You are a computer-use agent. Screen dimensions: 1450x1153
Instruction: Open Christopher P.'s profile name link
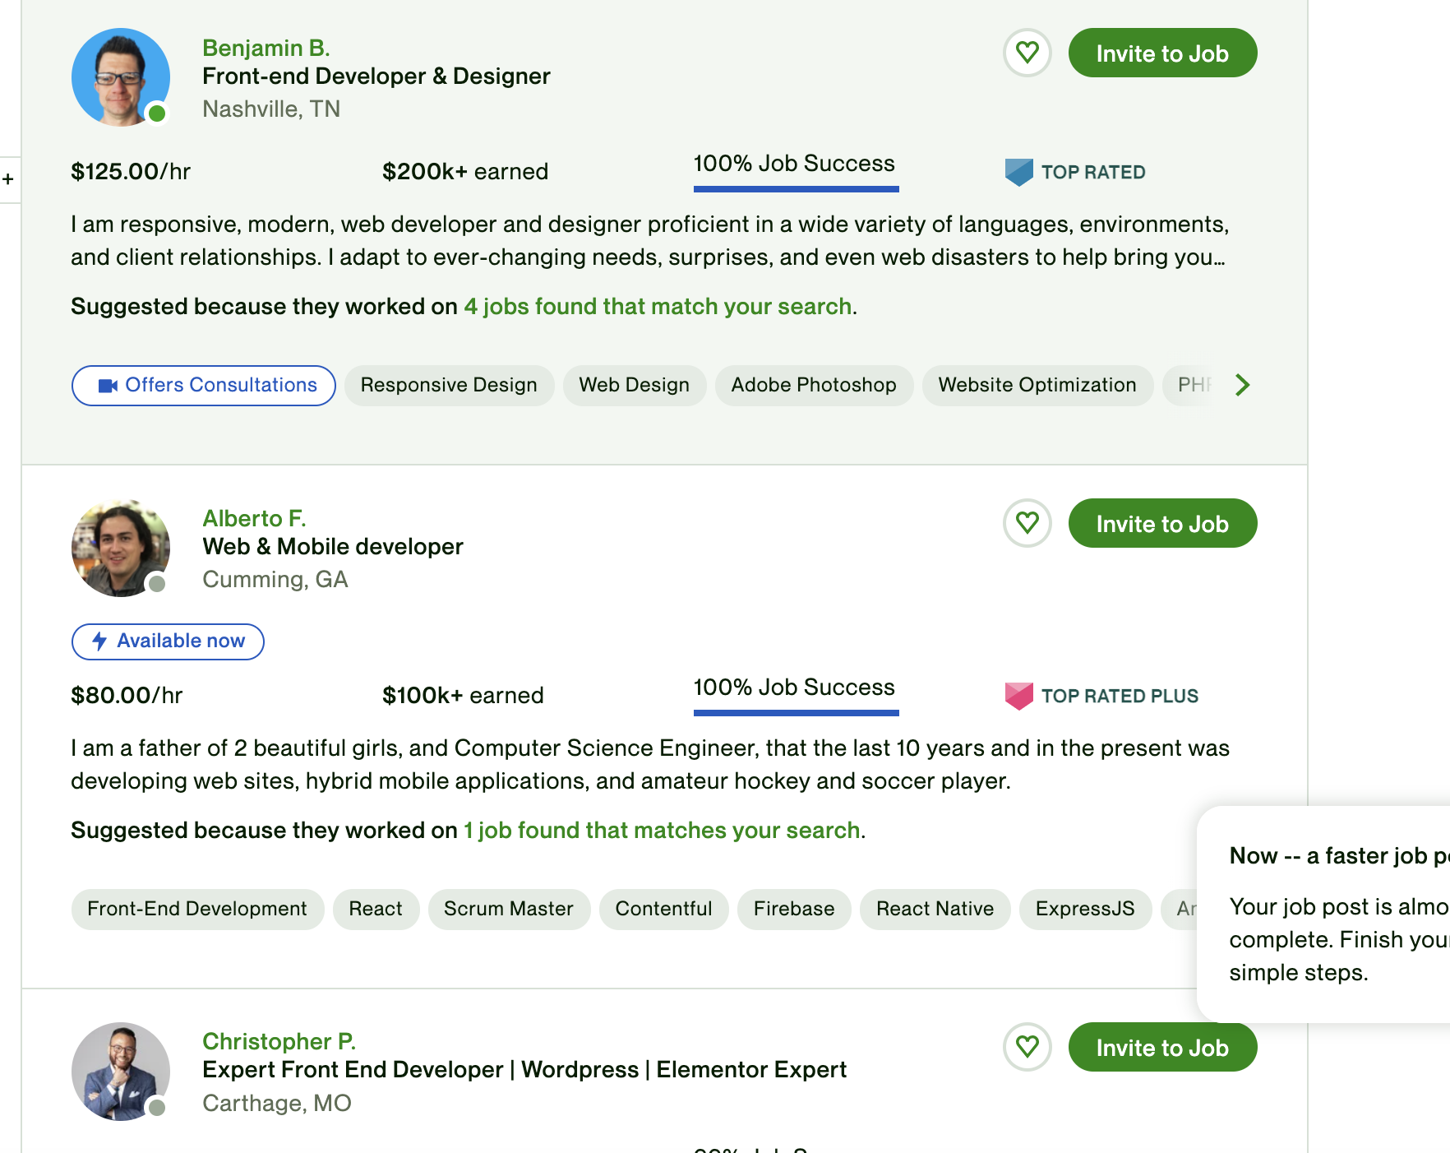pos(279,1041)
